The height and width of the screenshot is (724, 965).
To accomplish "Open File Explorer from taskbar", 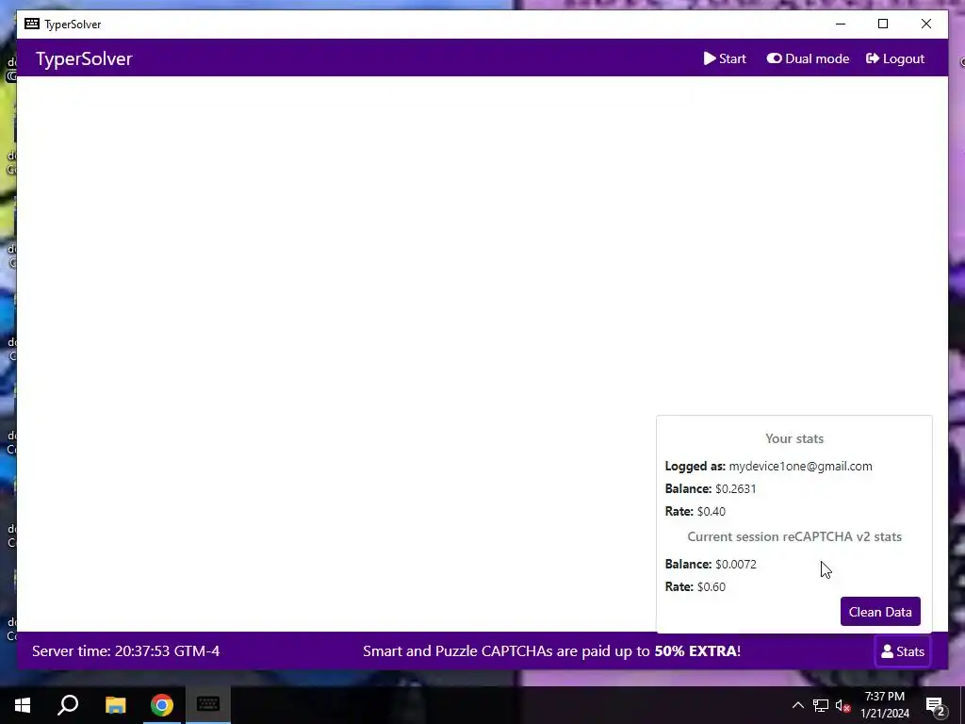I will pos(115,705).
